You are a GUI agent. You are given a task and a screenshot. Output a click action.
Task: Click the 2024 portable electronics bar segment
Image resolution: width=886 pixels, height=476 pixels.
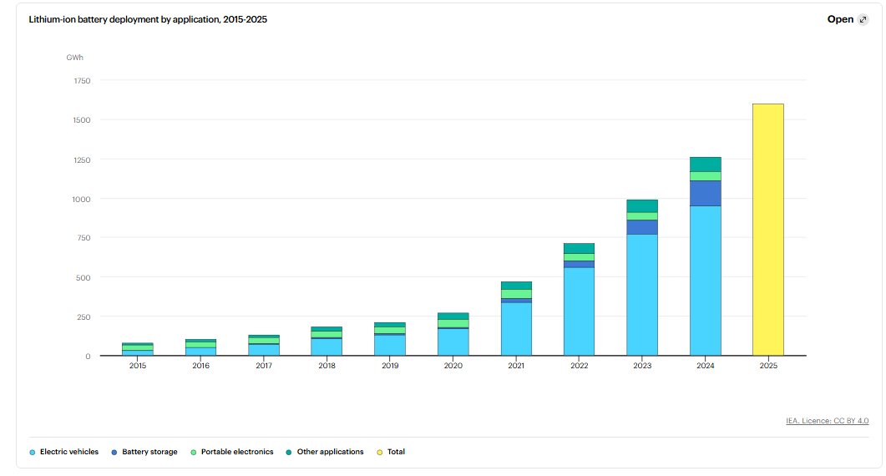[705, 176]
